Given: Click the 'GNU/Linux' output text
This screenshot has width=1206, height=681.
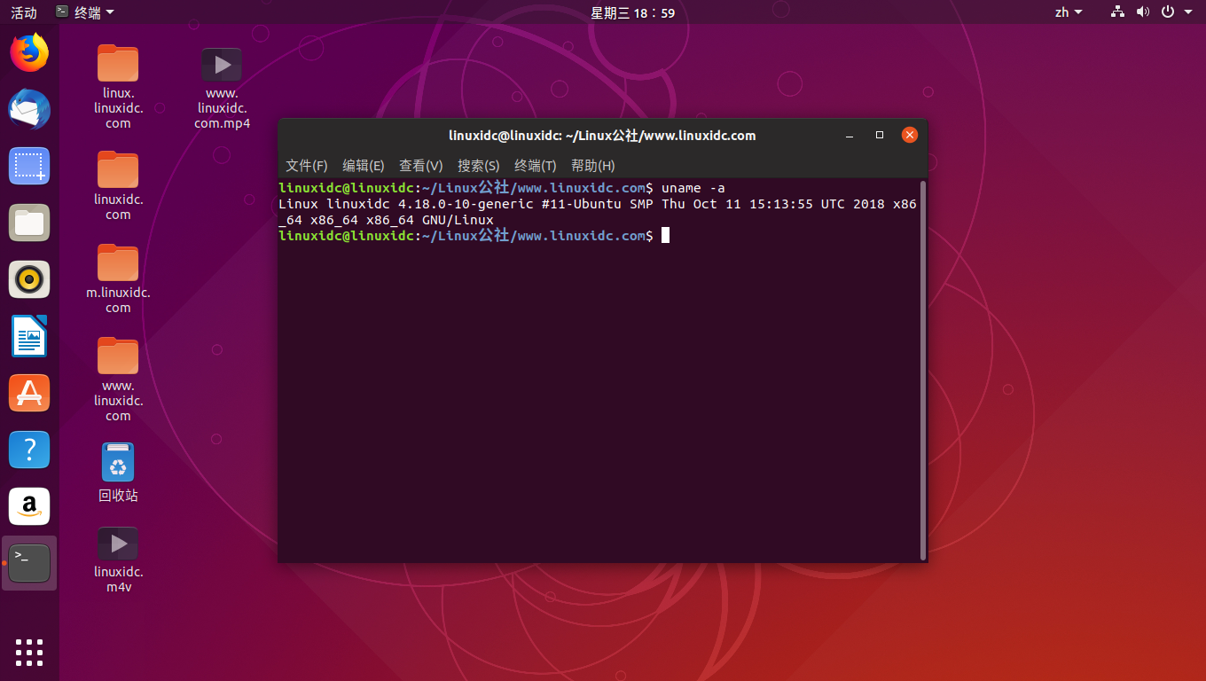Looking at the screenshot, I should (458, 220).
